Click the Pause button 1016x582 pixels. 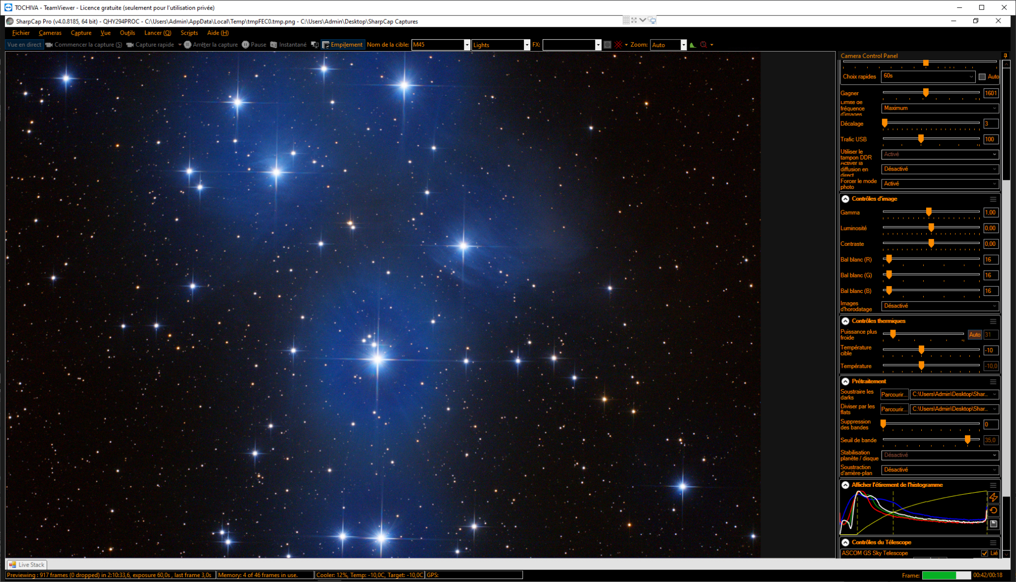(254, 45)
